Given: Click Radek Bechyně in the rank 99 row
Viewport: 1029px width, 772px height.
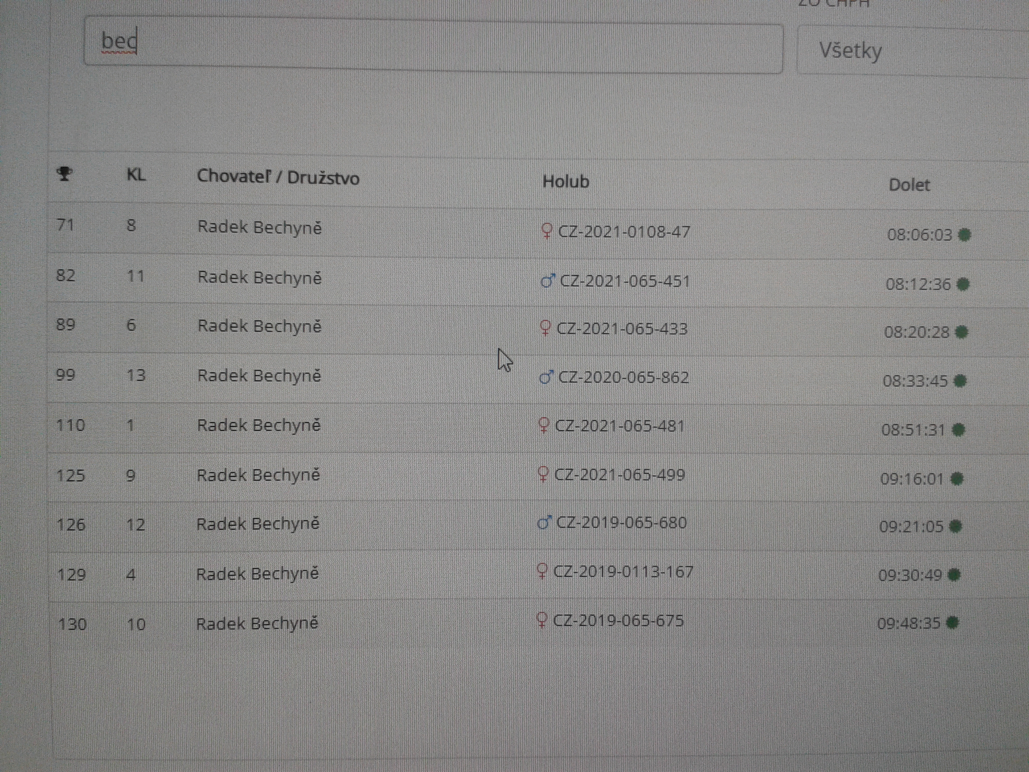Looking at the screenshot, I should [259, 376].
